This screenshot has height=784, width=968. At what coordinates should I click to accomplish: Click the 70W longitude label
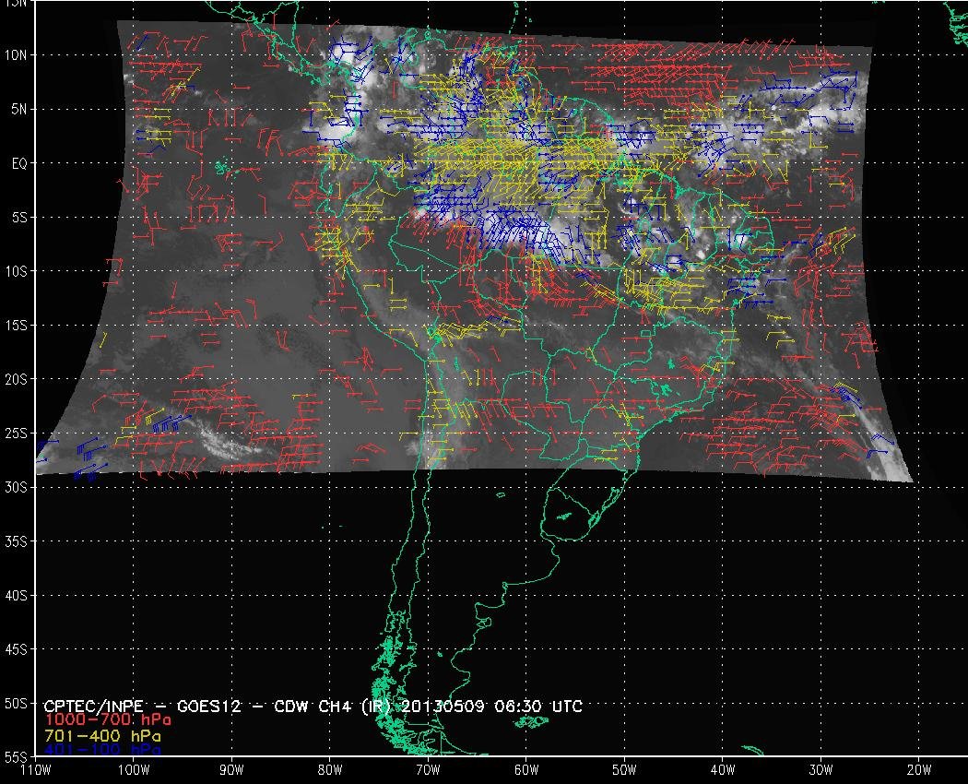[428, 769]
